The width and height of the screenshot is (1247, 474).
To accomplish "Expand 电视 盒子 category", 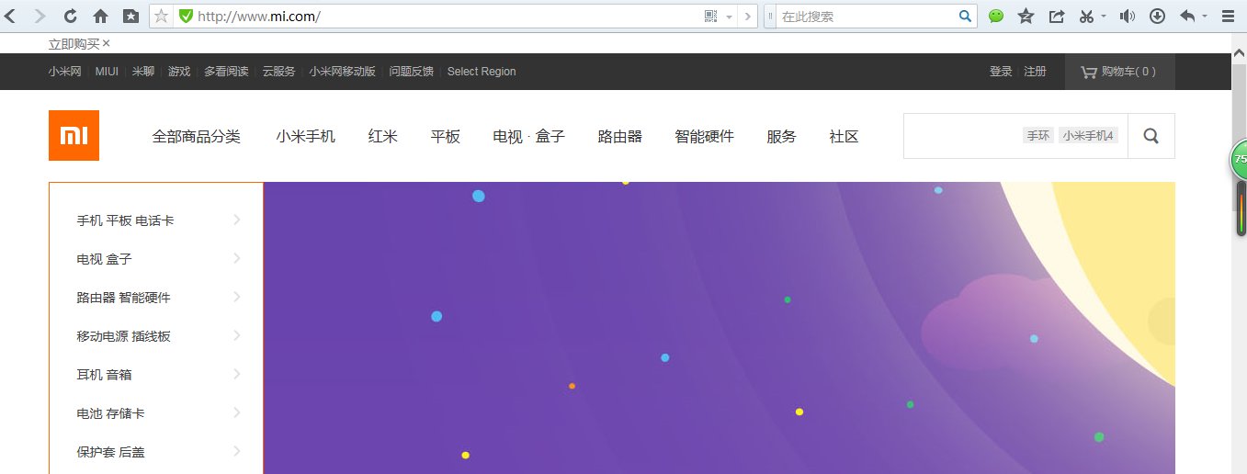I will pos(156,259).
